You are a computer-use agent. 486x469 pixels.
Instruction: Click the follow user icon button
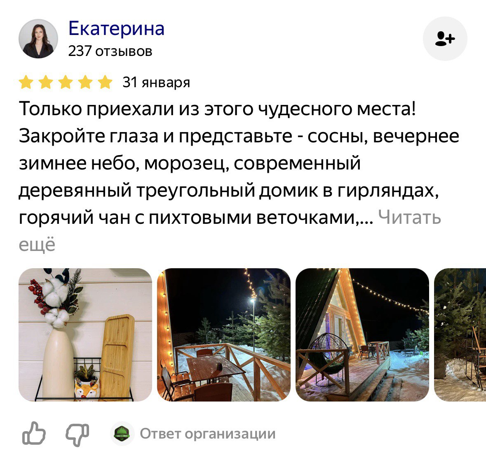[445, 39]
